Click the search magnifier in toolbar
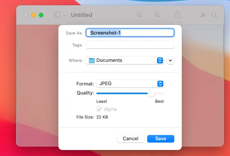Image resolution: width=230 pixels, height=156 pixels. pos(214,15)
